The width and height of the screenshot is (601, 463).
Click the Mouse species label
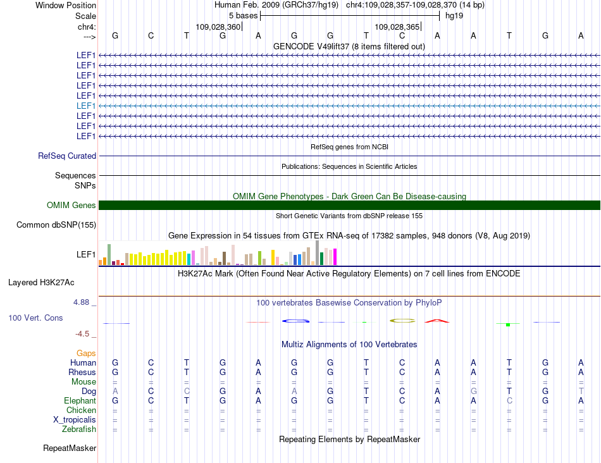(x=84, y=382)
